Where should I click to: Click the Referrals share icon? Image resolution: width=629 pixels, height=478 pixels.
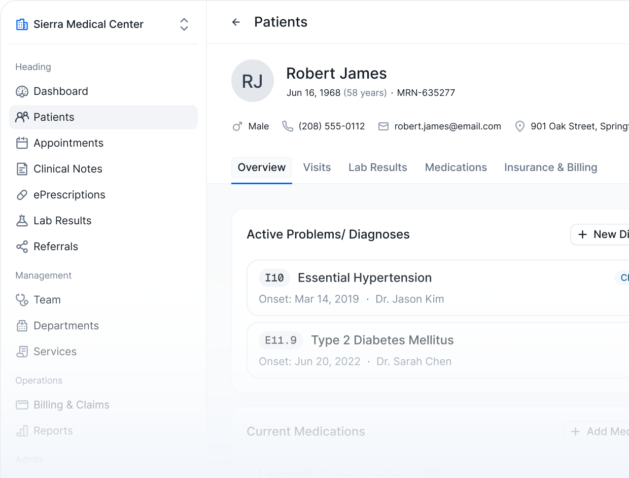pyautogui.click(x=22, y=247)
